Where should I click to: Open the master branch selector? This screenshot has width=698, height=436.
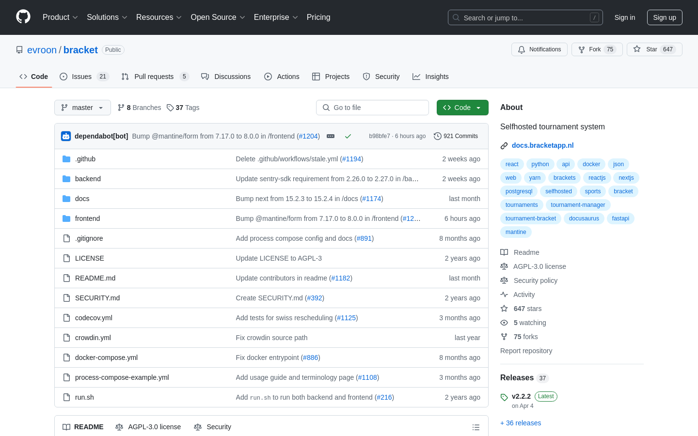82,108
